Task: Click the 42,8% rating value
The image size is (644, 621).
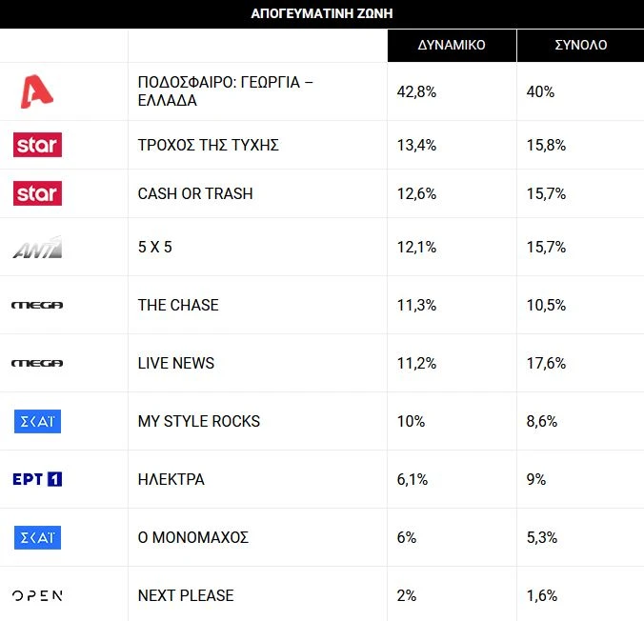Action: tap(416, 91)
